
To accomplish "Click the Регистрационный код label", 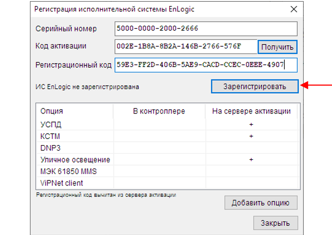I will tap(73, 65).
